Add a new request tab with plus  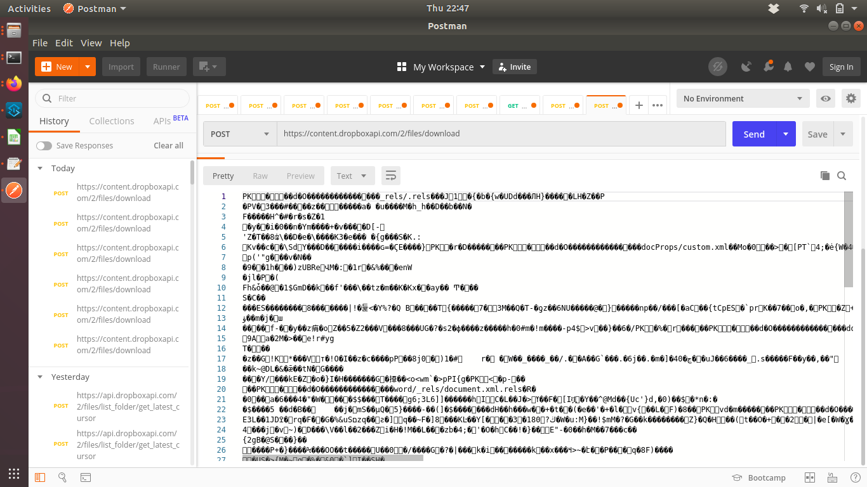point(639,105)
